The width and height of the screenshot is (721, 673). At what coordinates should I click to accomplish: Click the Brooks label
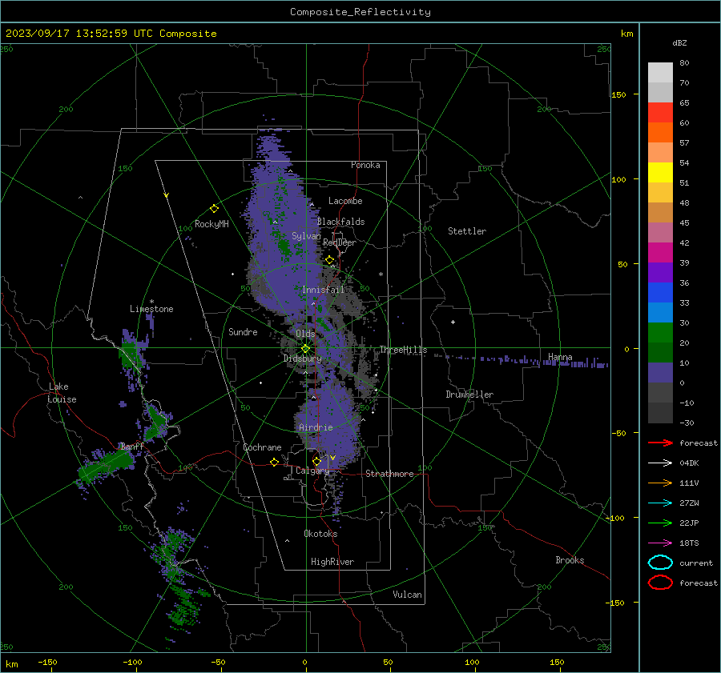(x=570, y=560)
